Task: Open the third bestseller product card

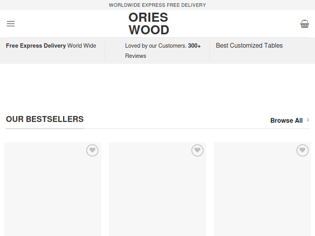Action: point(262,193)
